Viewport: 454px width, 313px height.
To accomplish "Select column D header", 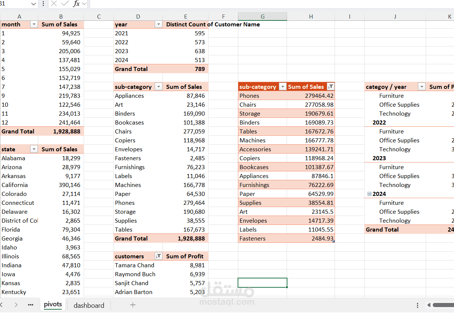I will click(138, 16).
